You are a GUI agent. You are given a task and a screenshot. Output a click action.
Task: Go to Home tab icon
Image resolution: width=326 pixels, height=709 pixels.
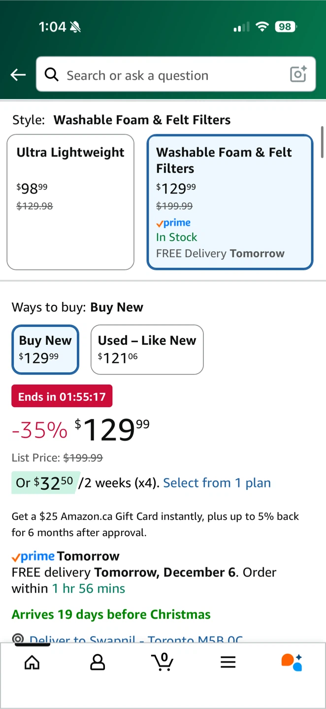(32, 662)
